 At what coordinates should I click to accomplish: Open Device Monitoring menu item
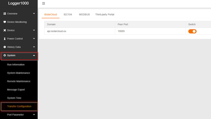17,22
